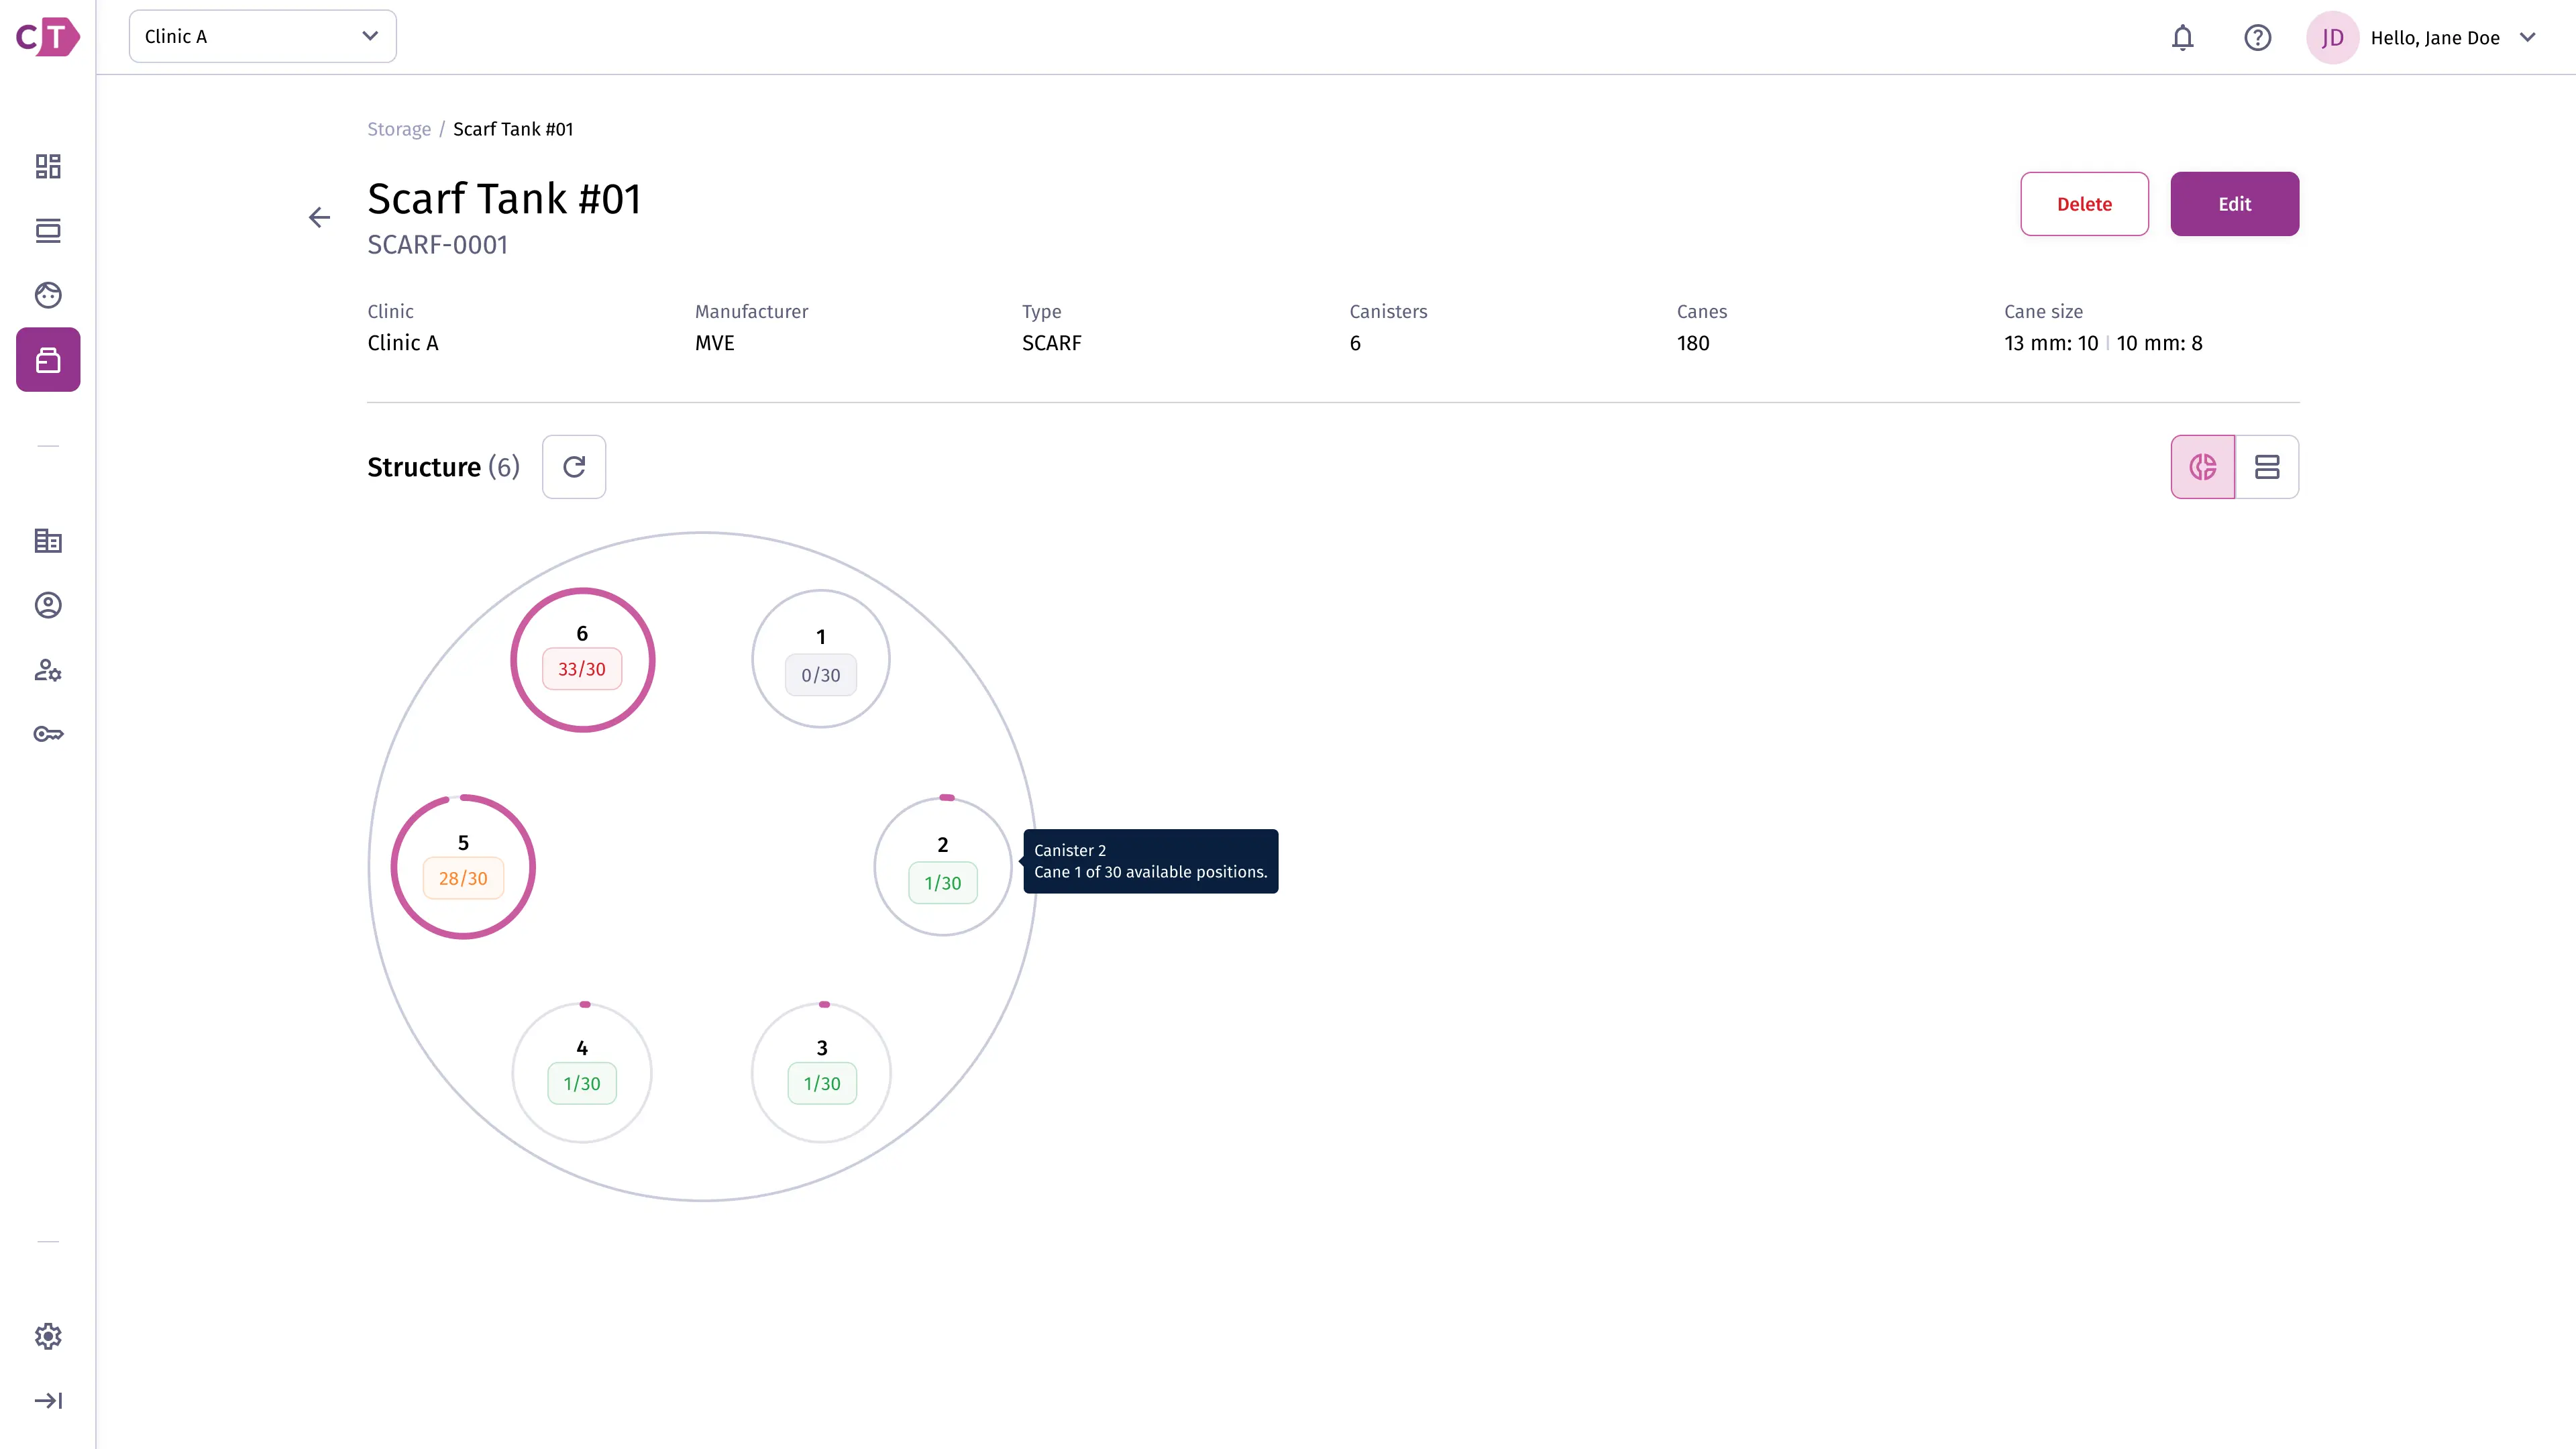Open notifications bell icon
The width and height of the screenshot is (2576, 1449).
[x=2182, y=38]
